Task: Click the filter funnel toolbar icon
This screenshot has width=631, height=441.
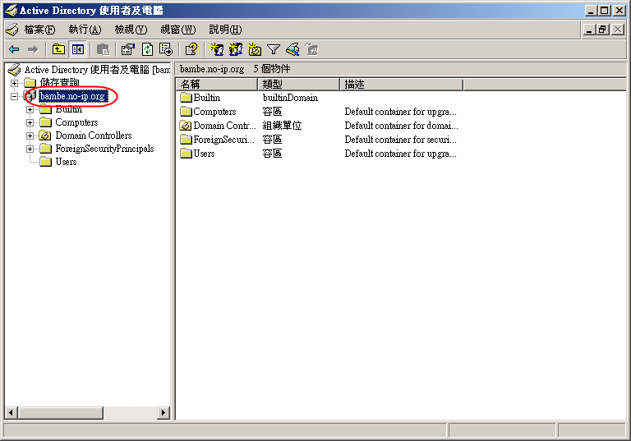Action: click(x=274, y=49)
